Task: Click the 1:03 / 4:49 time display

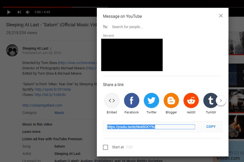Action: (x=42, y=12)
